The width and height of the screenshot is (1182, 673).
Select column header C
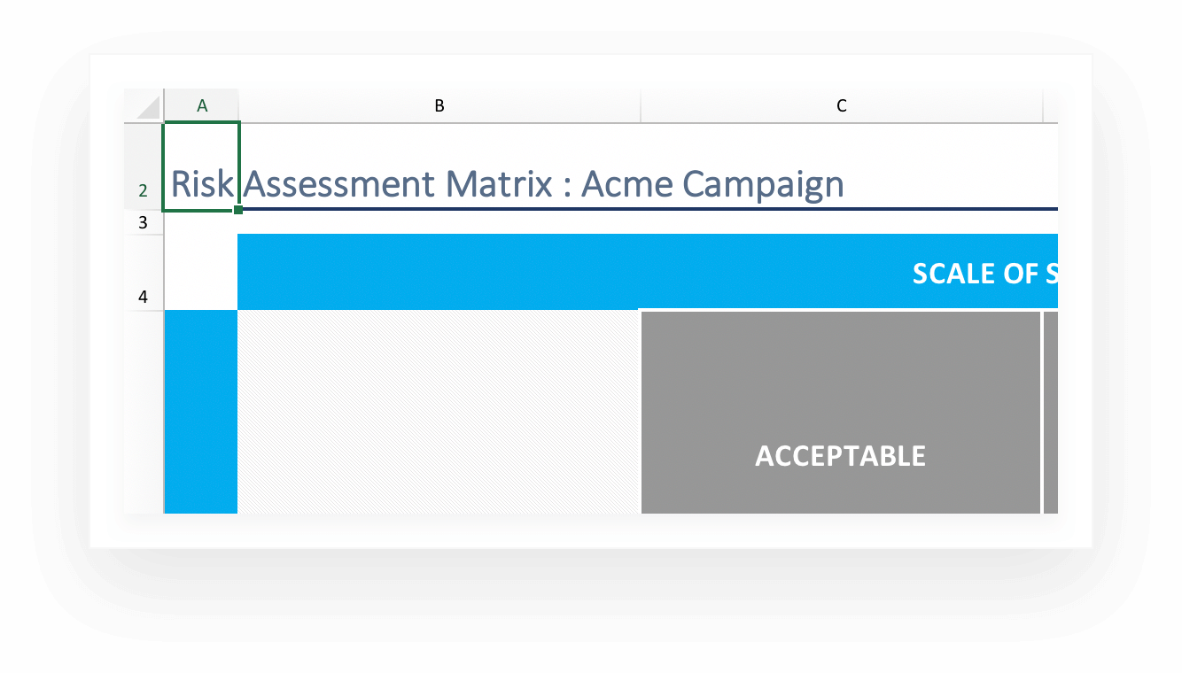coord(840,104)
